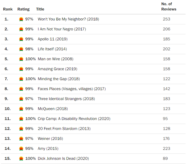
Task: Click the rating icon for McQueen (2018)
Action: coord(21,109)
